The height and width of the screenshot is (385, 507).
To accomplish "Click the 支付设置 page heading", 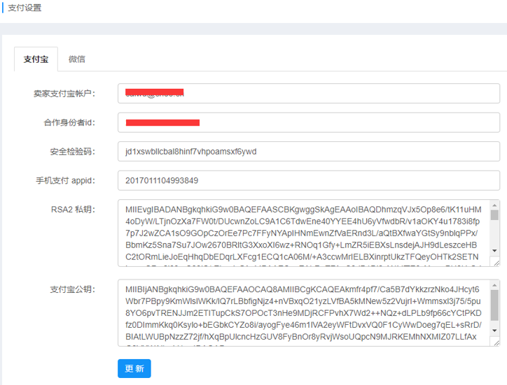I will 25,8.
